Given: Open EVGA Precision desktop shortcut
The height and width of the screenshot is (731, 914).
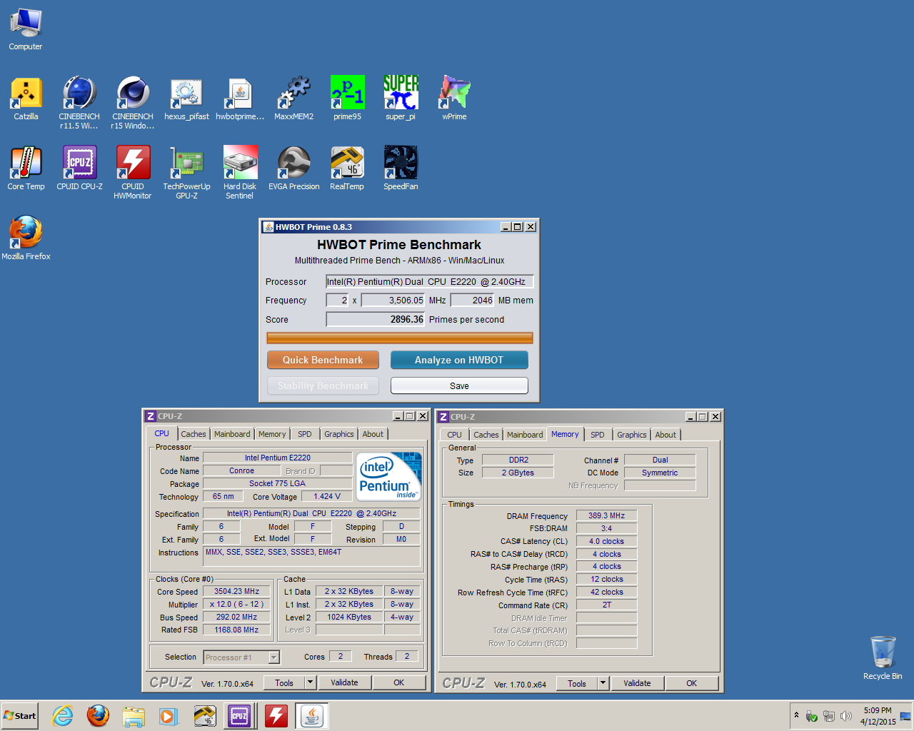Looking at the screenshot, I should click(293, 168).
